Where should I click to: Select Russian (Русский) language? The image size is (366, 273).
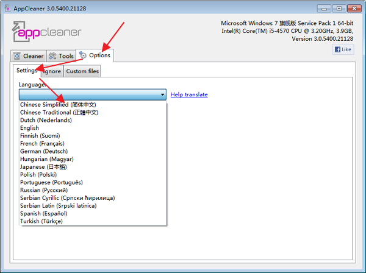click(93, 190)
